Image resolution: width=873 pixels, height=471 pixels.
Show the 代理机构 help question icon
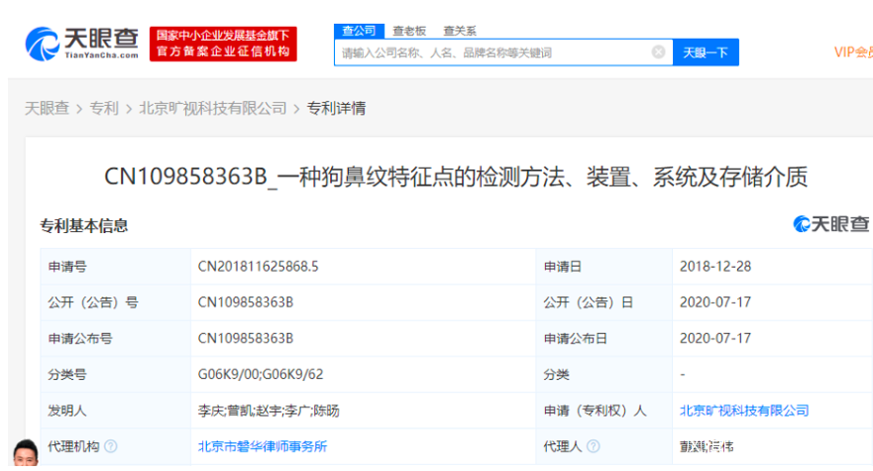coord(111,446)
